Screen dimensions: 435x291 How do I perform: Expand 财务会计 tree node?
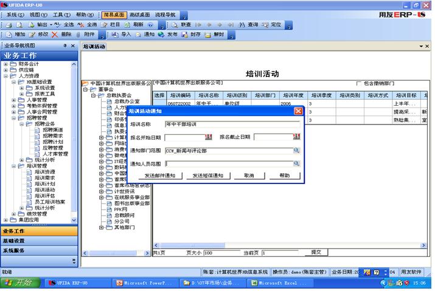pyautogui.click(x=5, y=64)
